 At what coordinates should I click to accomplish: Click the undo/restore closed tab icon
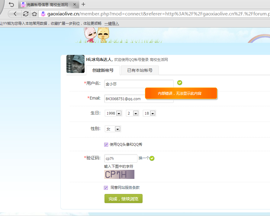point(11,5)
